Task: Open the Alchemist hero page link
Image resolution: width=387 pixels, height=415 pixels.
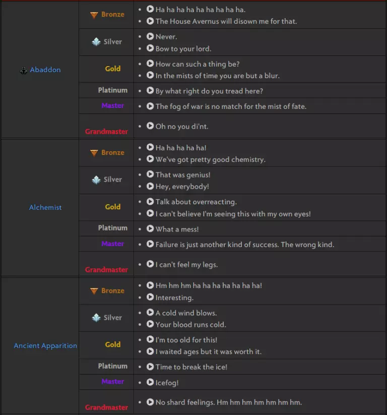Action: tap(45, 207)
